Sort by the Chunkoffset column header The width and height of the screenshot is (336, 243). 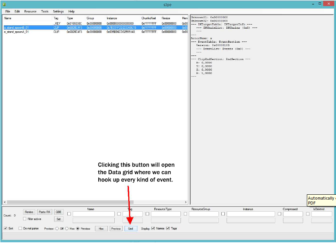150,18
